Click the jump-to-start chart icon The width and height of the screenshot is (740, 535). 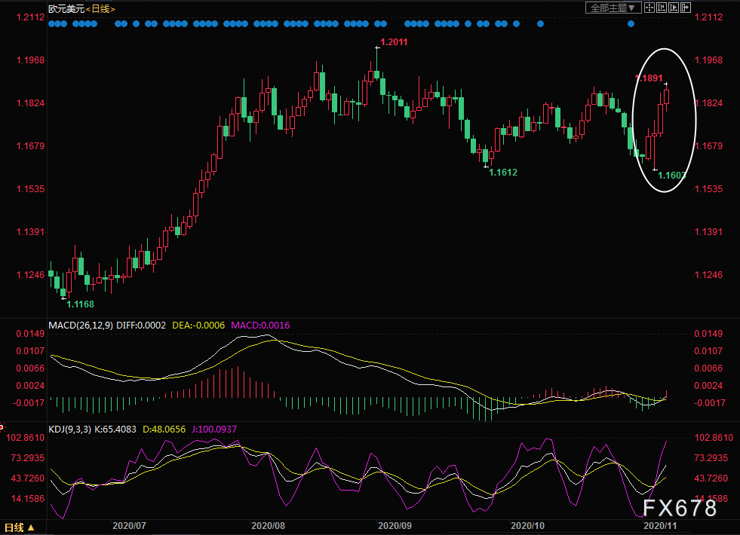(x=662, y=8)
